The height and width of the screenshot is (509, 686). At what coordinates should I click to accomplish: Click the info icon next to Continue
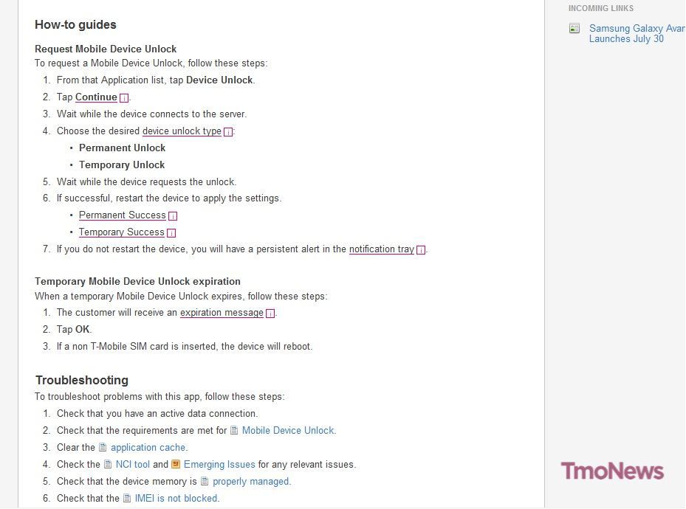pyautogui.click(x=124, y=98)
